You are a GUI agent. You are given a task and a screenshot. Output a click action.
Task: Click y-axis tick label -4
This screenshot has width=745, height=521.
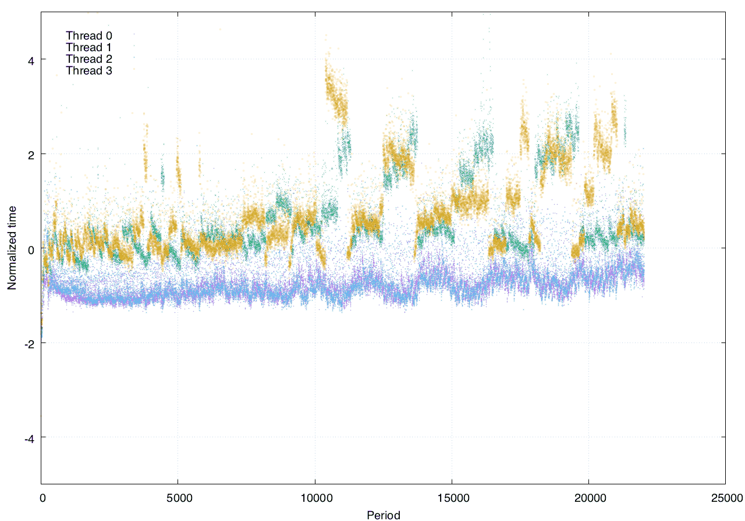click(29, 438)
